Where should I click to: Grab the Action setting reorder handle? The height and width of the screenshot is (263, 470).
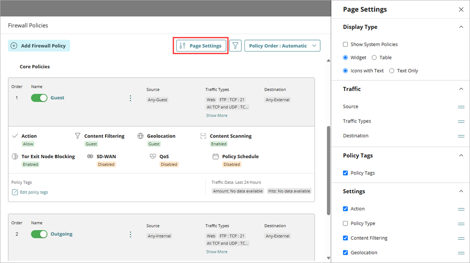tap(461, 209)
